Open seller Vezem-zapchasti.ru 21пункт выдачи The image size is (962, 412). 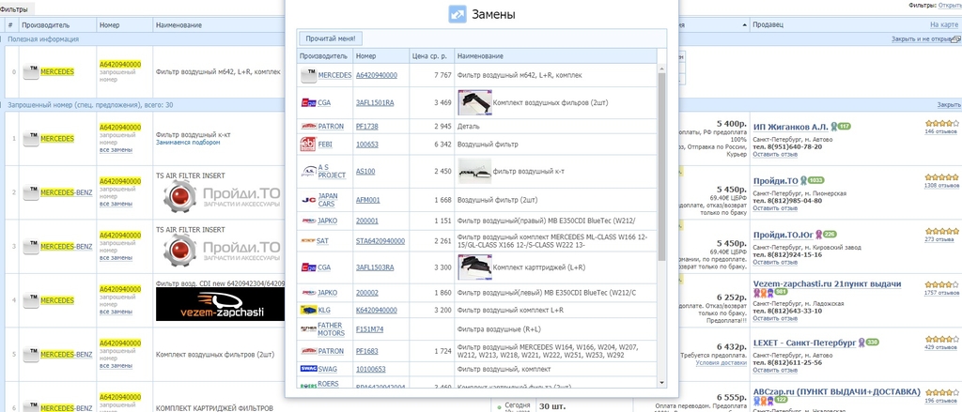(827, 283)
